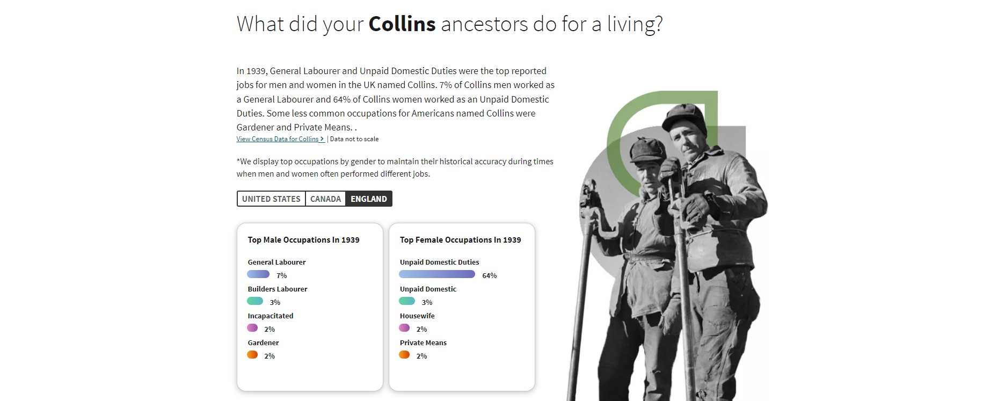This screenshot has height=401, width=1005.
Task: Click the 64% Unpaid Domestic Duties bar
Action: click(436, 274)
